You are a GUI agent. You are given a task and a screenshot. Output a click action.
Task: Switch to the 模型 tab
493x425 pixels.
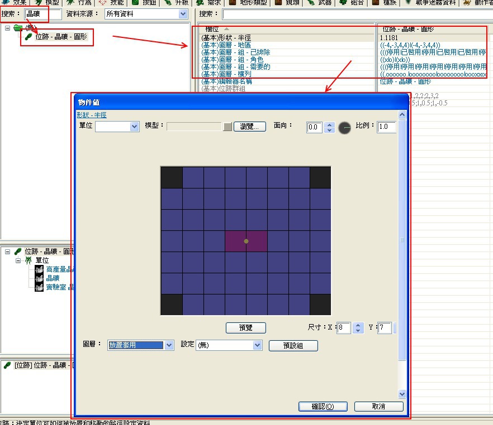pyautogui.click(x=47, y=2)
